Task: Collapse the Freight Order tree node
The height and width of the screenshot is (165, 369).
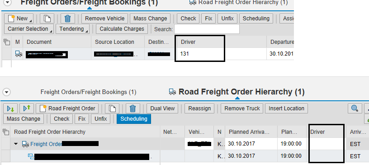Action: 16,144
